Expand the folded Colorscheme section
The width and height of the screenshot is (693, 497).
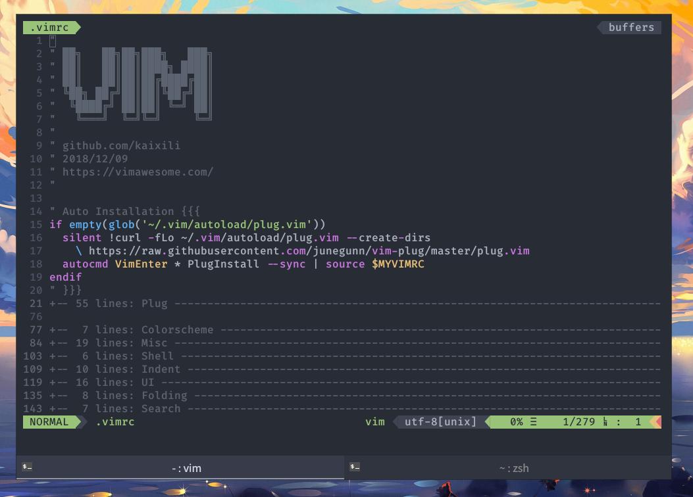[355, 330]
